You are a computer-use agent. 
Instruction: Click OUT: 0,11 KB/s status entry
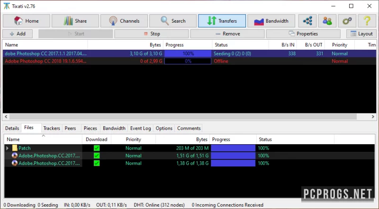111,205
